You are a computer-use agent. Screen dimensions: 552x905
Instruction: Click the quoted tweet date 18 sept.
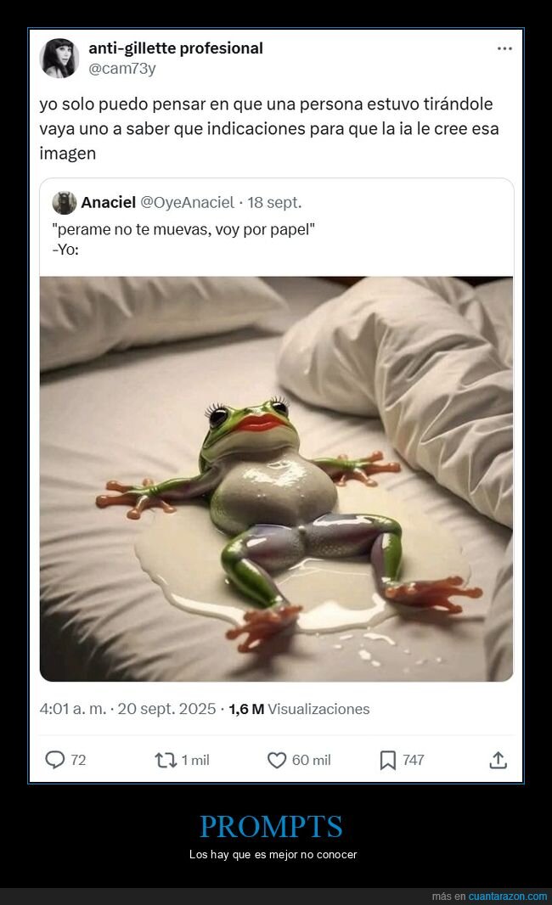pos(274,203)
